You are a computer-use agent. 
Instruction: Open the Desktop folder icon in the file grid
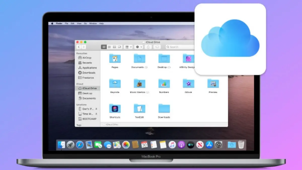(164, 58)
